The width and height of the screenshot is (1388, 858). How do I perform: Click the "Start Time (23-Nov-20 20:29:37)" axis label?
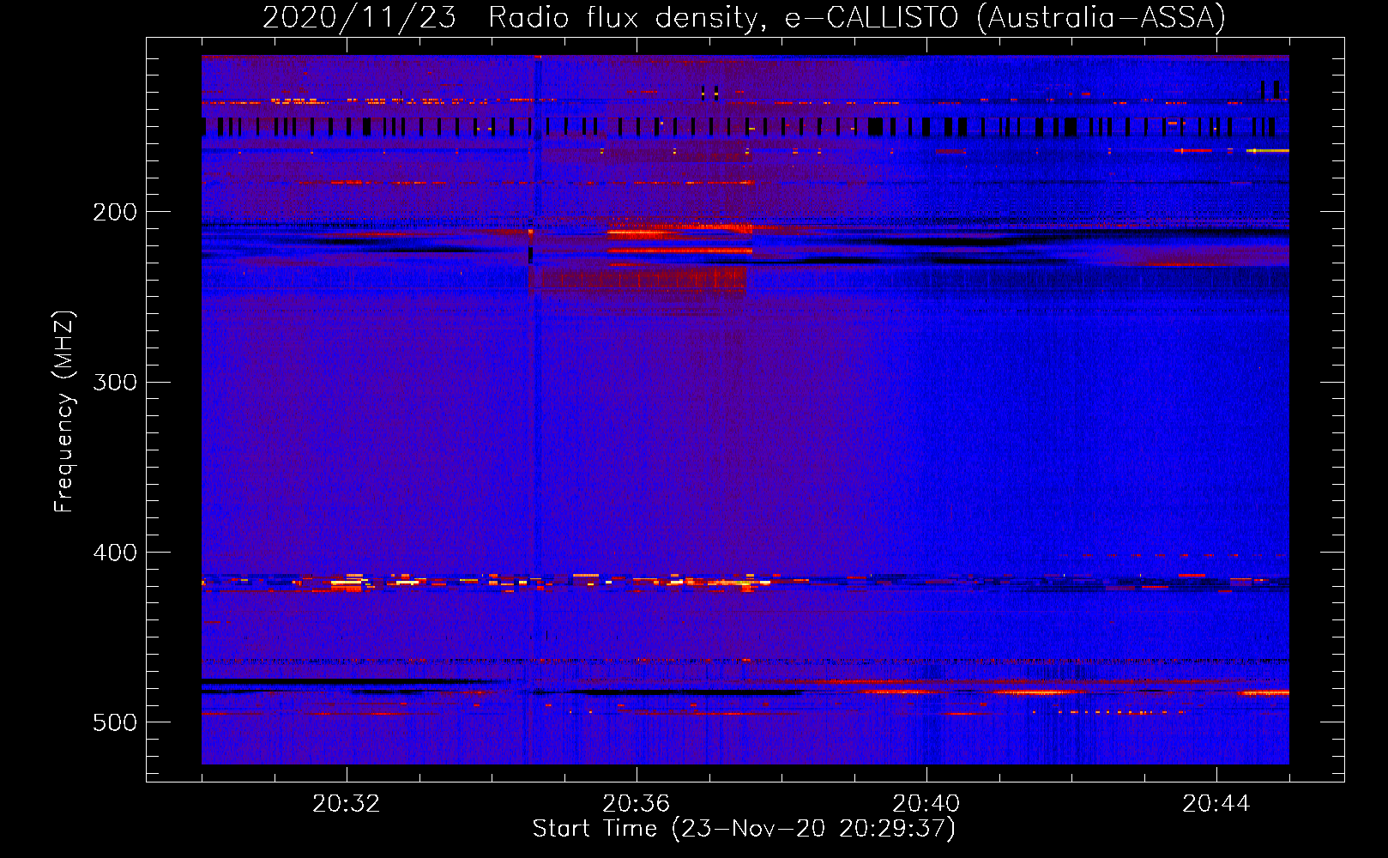pyautogui.click(x=744, y=829)
